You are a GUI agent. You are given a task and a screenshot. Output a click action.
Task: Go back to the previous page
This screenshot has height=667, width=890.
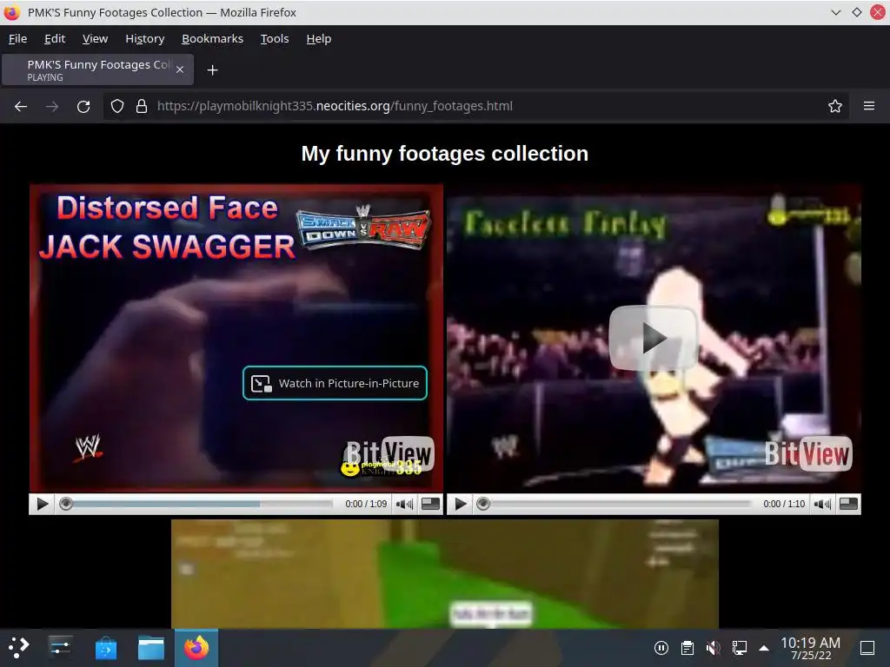click(x=21, y=106)
